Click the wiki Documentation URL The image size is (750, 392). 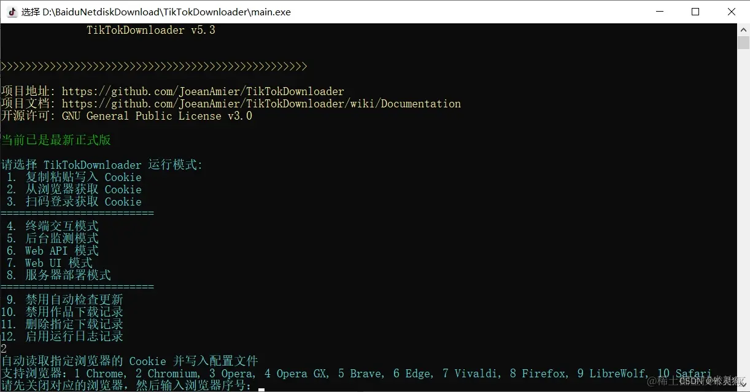[x=261, y=104]
